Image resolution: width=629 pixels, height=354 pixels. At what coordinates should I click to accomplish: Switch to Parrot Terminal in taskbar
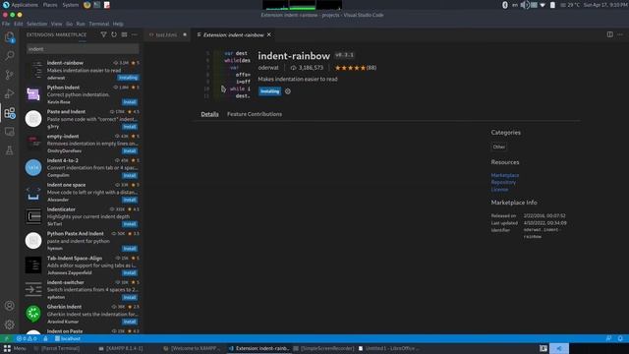(57, 348)
